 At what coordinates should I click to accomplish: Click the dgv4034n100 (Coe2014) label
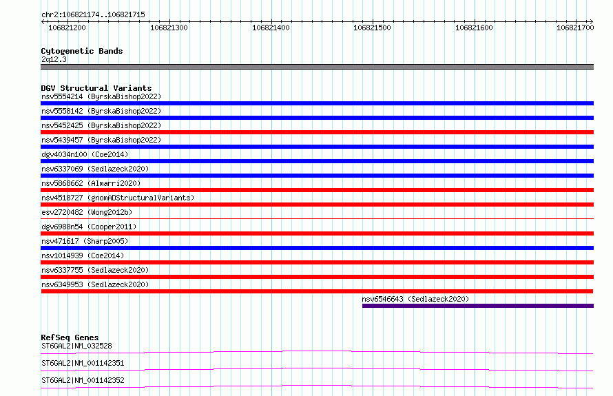tap(85, 154)
